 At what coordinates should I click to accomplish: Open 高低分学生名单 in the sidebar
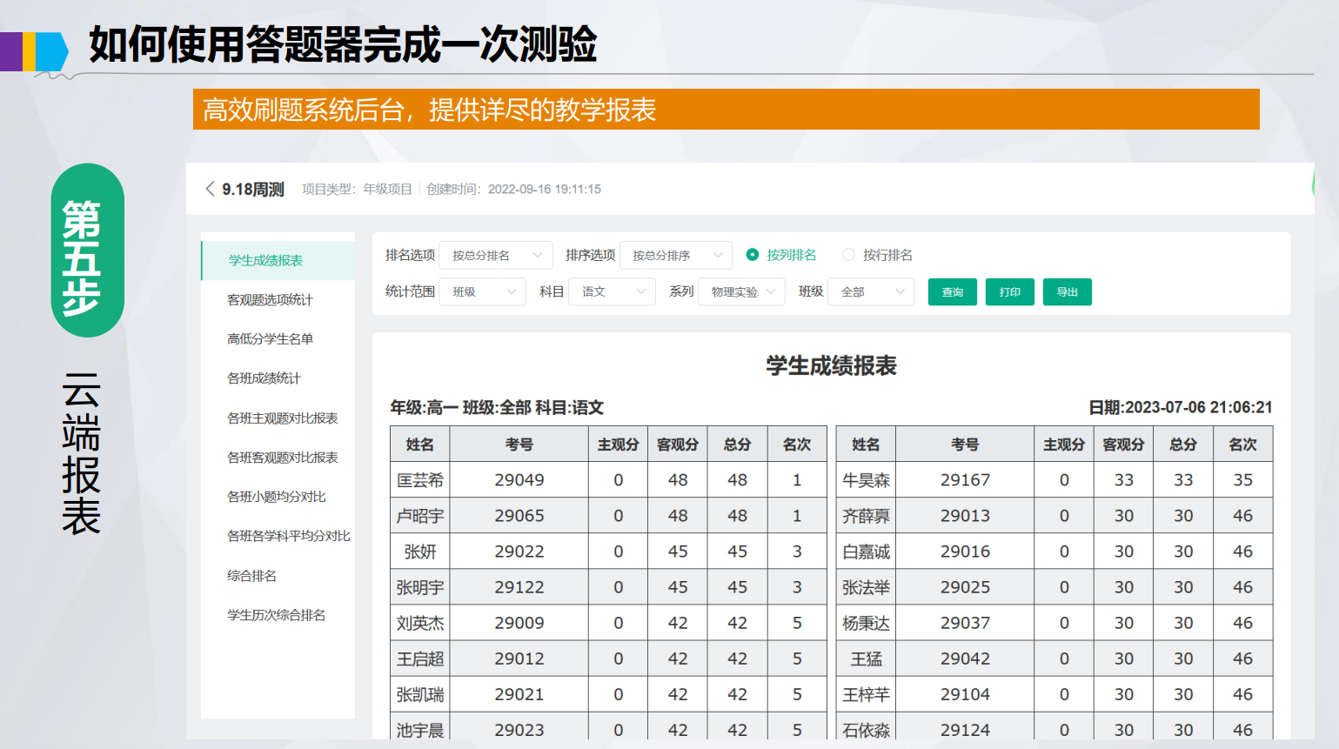tap(270, 339)
